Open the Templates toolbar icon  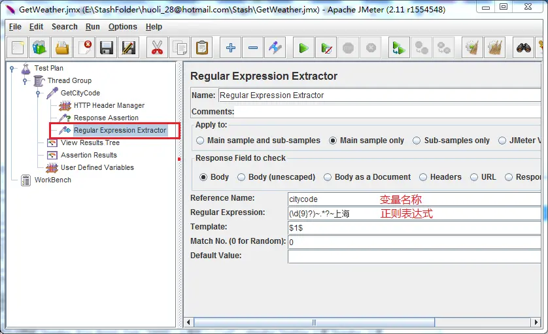tap(39, 48)
